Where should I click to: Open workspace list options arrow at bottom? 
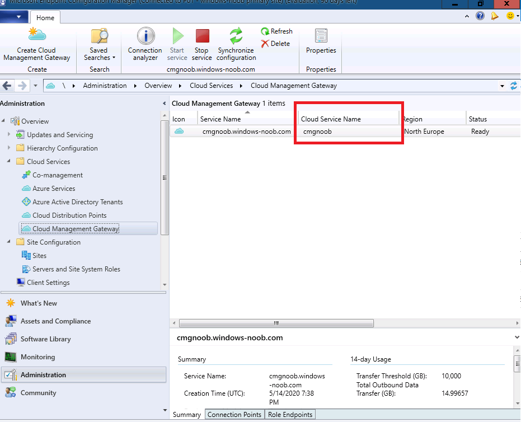point(165,410)
